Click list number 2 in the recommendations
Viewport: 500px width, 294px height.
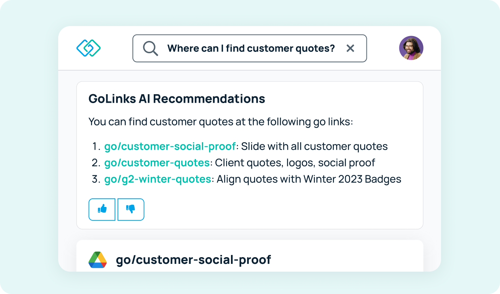pyautogui.click(x=96, y=163)
